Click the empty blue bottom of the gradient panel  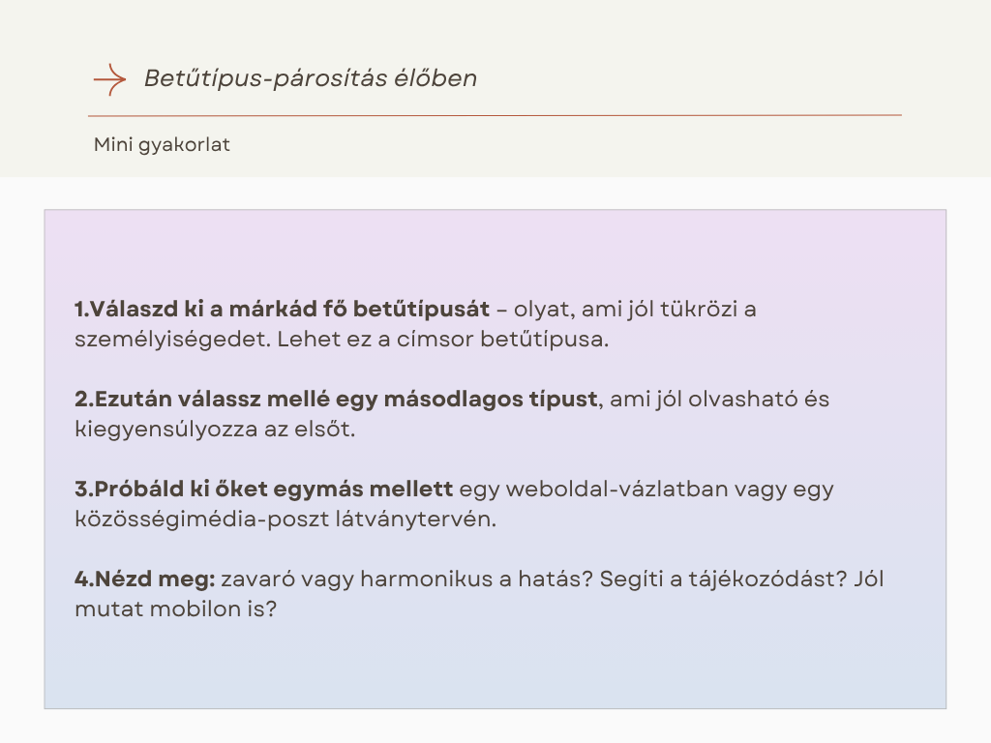pos(495,672)
